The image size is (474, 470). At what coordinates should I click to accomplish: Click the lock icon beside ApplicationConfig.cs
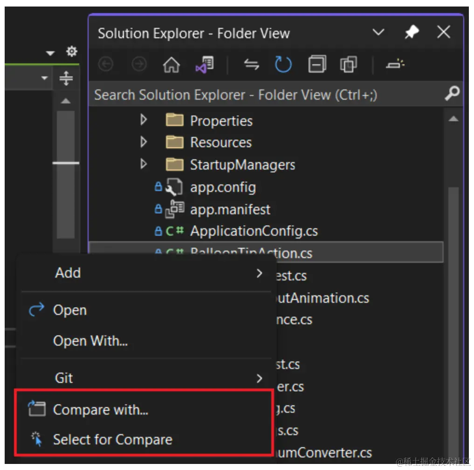(158, 231)
